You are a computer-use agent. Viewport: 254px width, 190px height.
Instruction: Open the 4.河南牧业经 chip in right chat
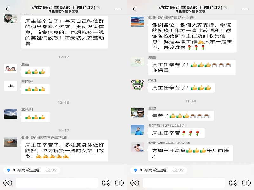coord(159,170)
